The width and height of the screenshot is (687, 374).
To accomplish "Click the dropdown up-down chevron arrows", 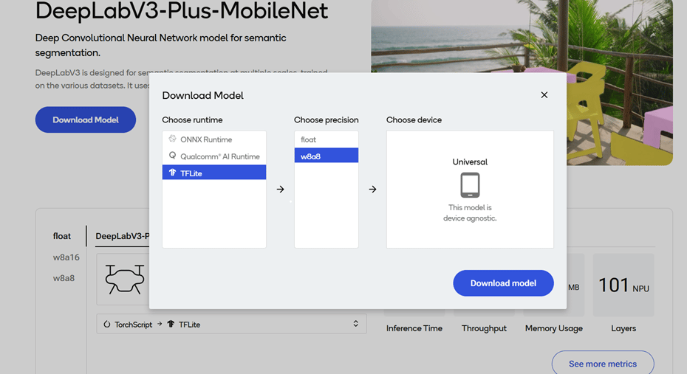I will coord(356,324).
